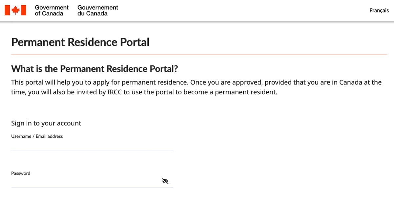Click the "What is the Permanent Residence Portal?" heading
Screen dimensions: 394x207
95,69
